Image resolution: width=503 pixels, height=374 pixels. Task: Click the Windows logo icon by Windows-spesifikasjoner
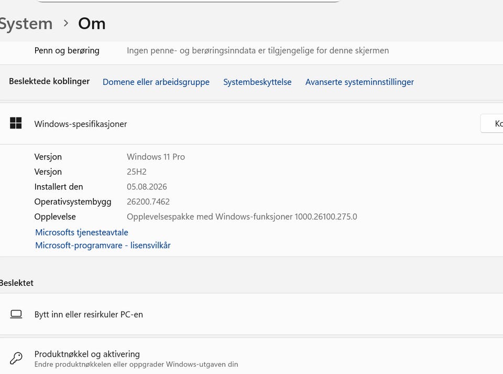tap(16, 123)
